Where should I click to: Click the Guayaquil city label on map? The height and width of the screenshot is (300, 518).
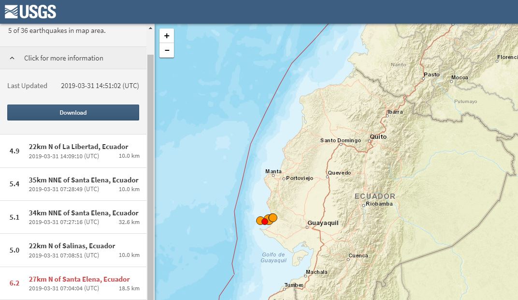pos(323,223)
